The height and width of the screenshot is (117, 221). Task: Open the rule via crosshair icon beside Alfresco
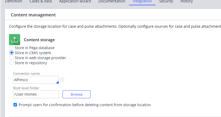pos(62,79)
